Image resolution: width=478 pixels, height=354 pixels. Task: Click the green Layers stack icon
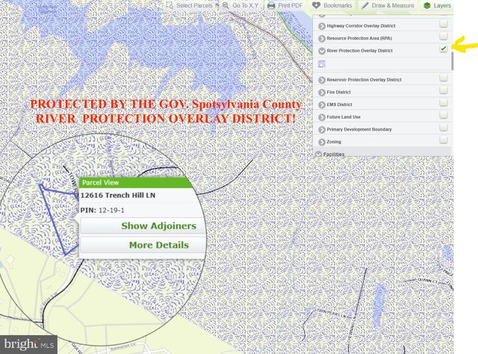(427, 5)
